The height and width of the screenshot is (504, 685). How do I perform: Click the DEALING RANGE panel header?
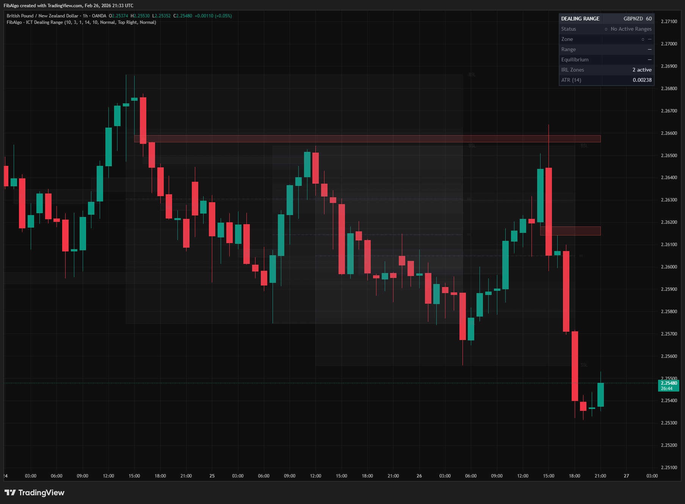(x=580, y=19)
